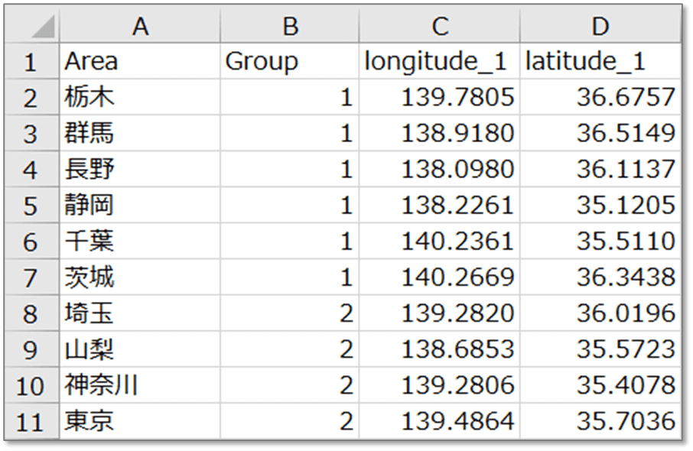This screenshot has height=451, width=693.
Task: Select row 5 header
Action: point(31,206)
